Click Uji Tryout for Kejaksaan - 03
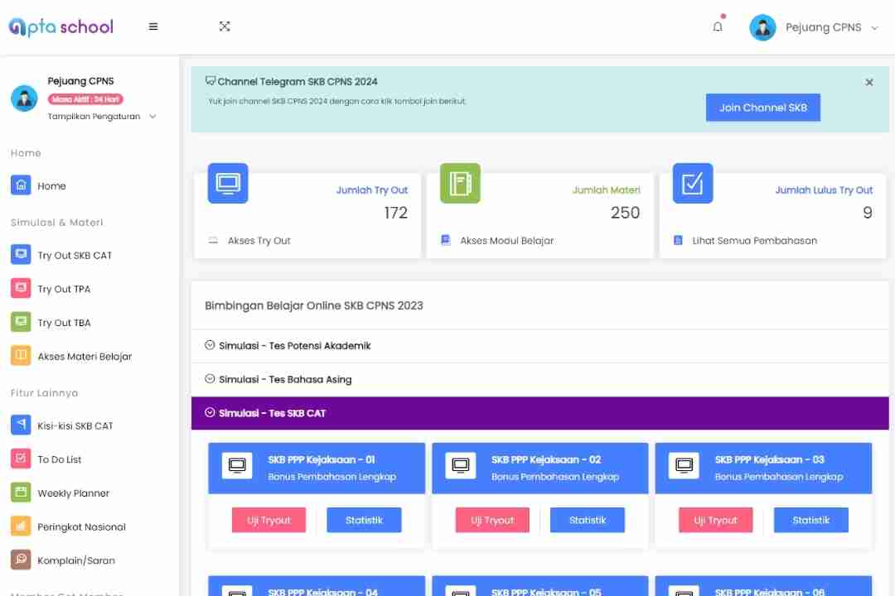 point(716,520)
